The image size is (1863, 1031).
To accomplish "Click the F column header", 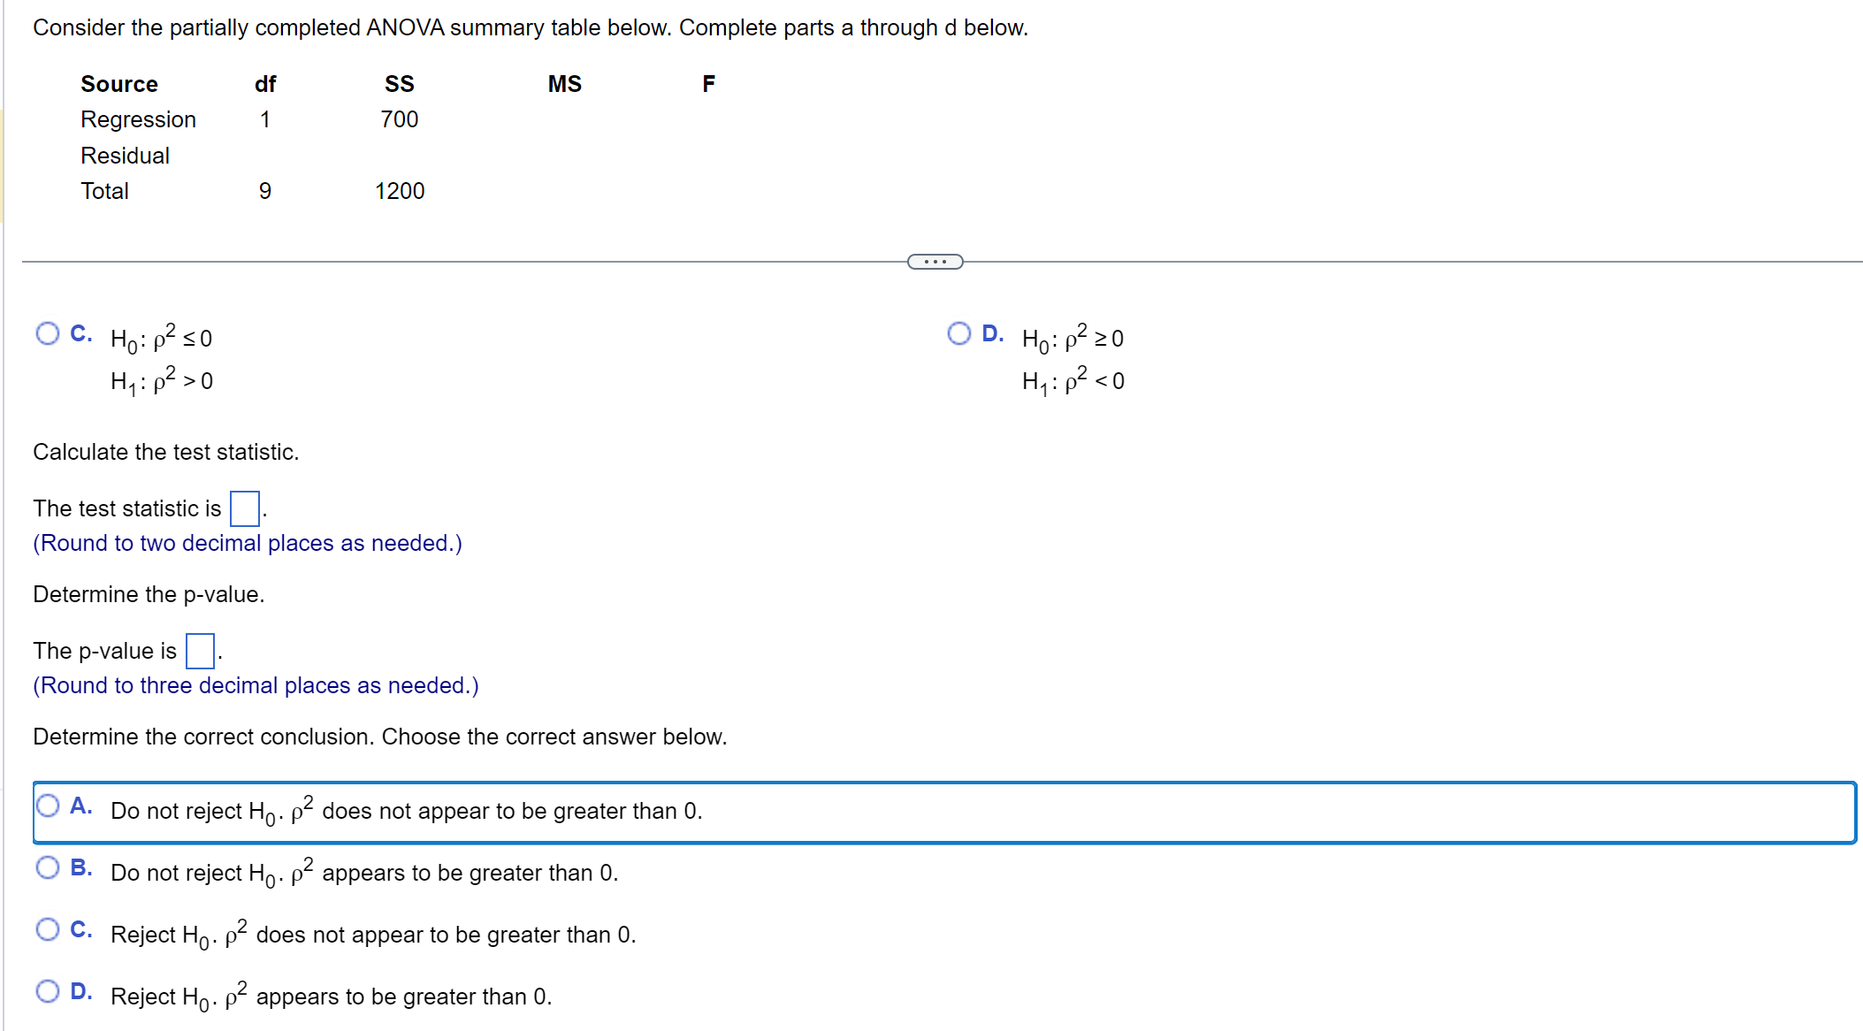I will 708,84.
